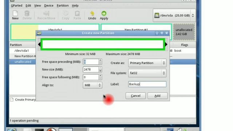Click the Partition column header
233x131 pixels.
tap(16, 45)
